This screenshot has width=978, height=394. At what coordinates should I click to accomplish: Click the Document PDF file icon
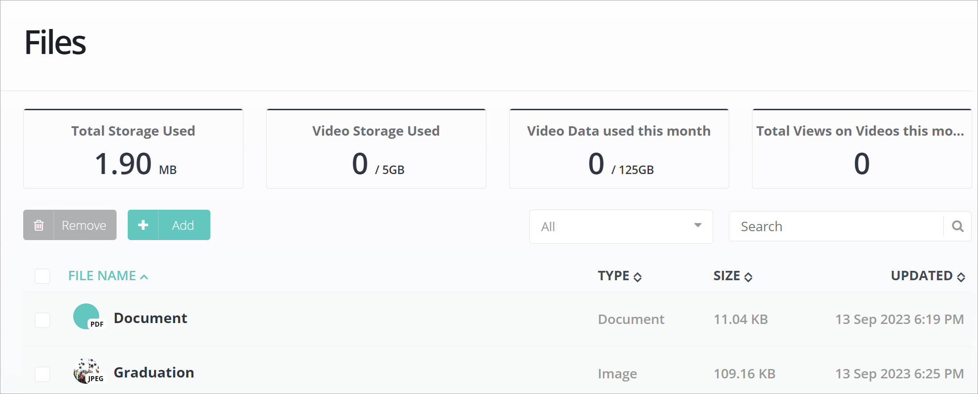pos(87,317)
